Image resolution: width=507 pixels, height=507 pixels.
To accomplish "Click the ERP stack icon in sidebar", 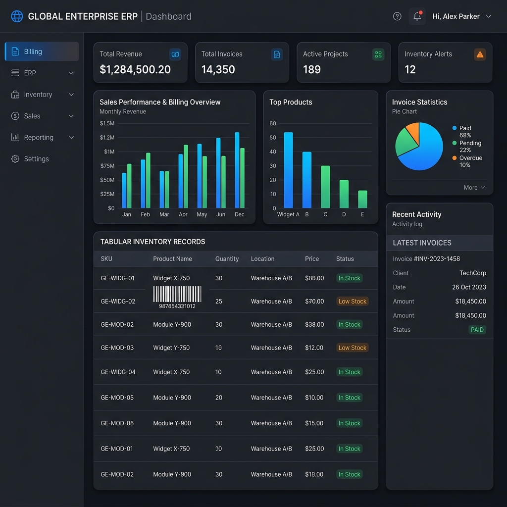I will click(15, 73).
